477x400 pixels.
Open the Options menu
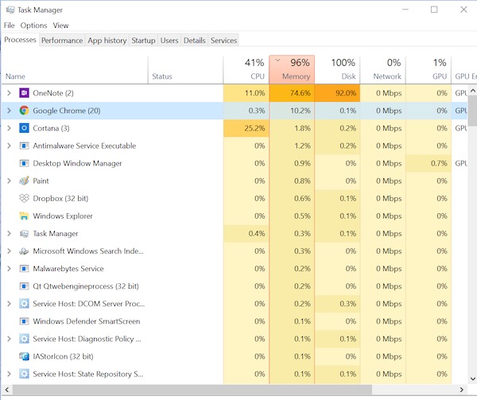pos(33,25)
